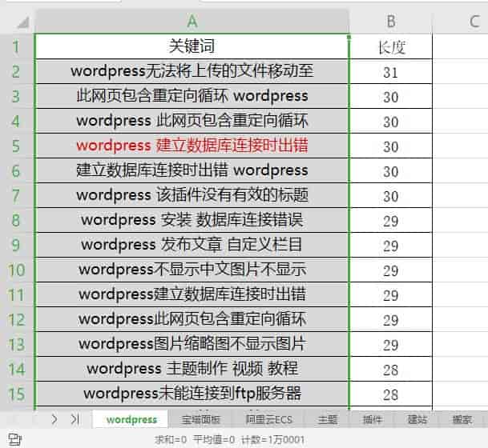Go to the 插件 sheet tab

372,419
